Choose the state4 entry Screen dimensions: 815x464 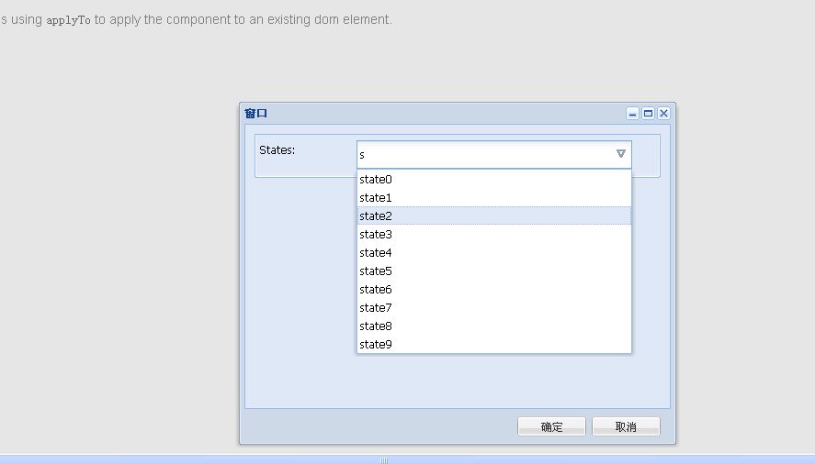click(493, 253)
